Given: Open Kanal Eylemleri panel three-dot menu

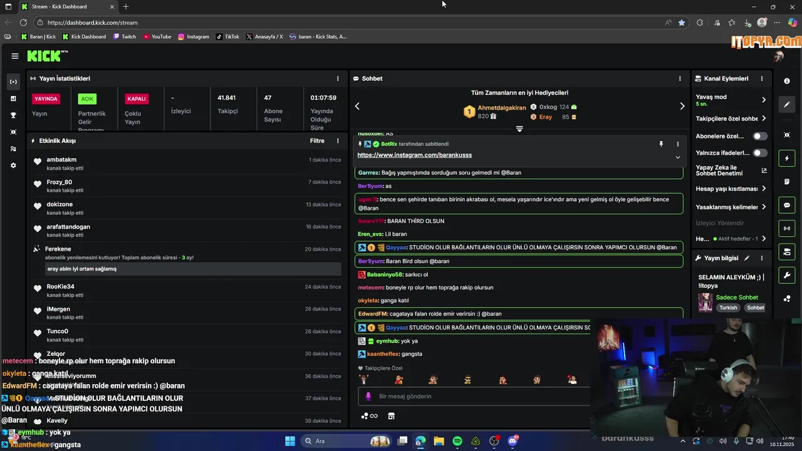Looking at the screenshot, I should click(762, 79).
